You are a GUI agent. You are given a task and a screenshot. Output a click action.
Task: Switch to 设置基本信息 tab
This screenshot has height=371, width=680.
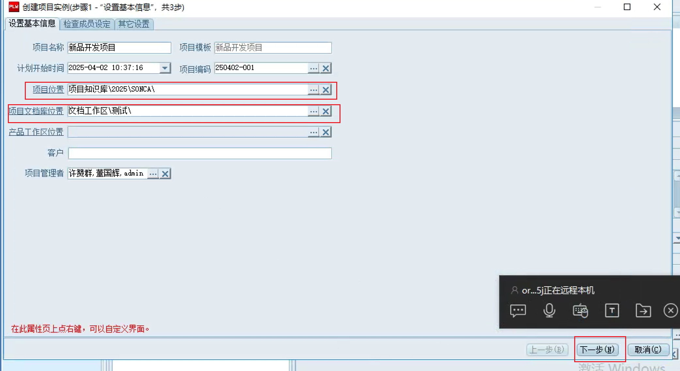(32, 23)
